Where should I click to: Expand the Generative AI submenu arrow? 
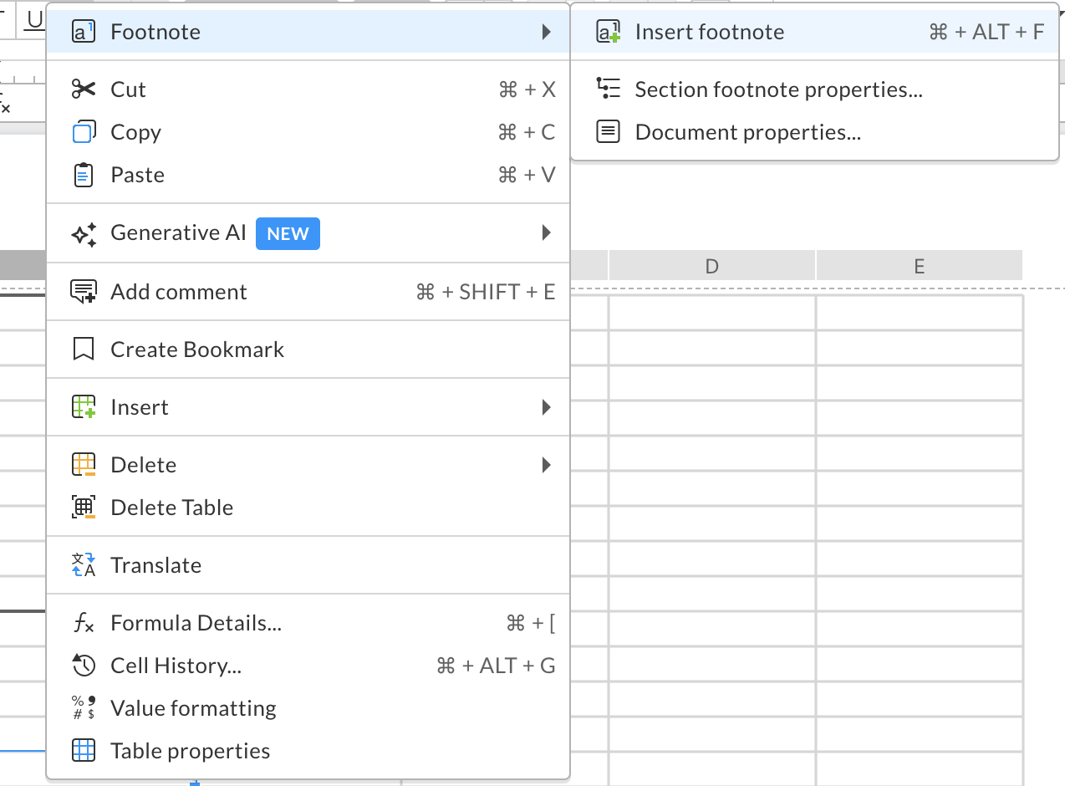pyautogui.click(x=546, y=232)
